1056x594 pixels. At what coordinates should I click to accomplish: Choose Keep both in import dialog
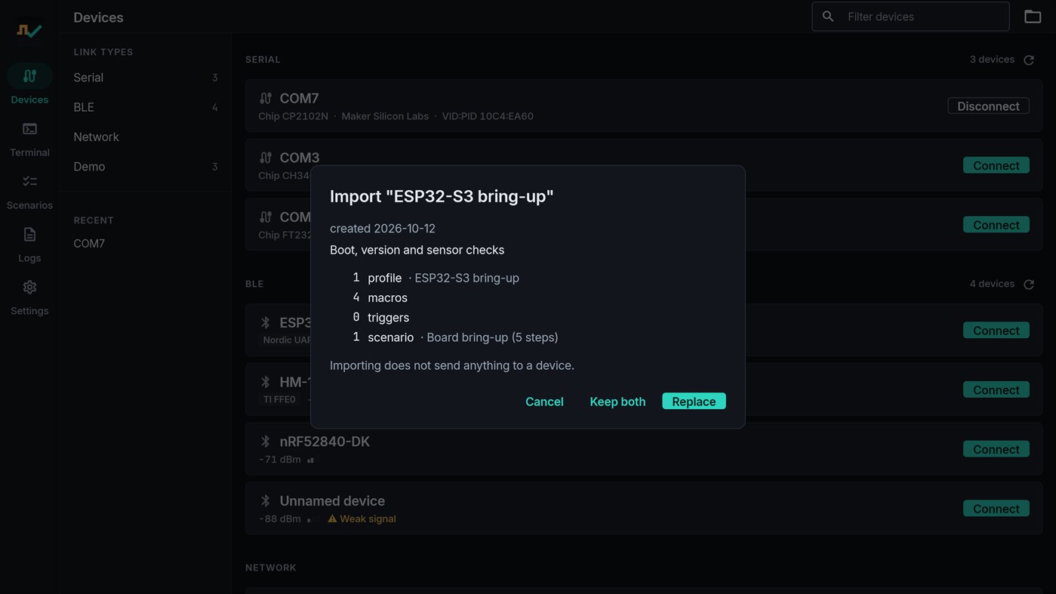coord(617,402)
